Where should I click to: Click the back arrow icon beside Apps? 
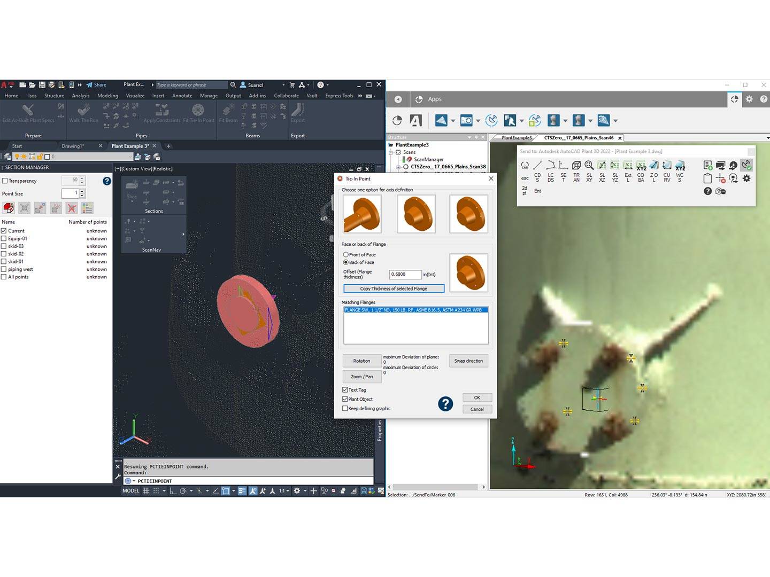tap(398, 99)
